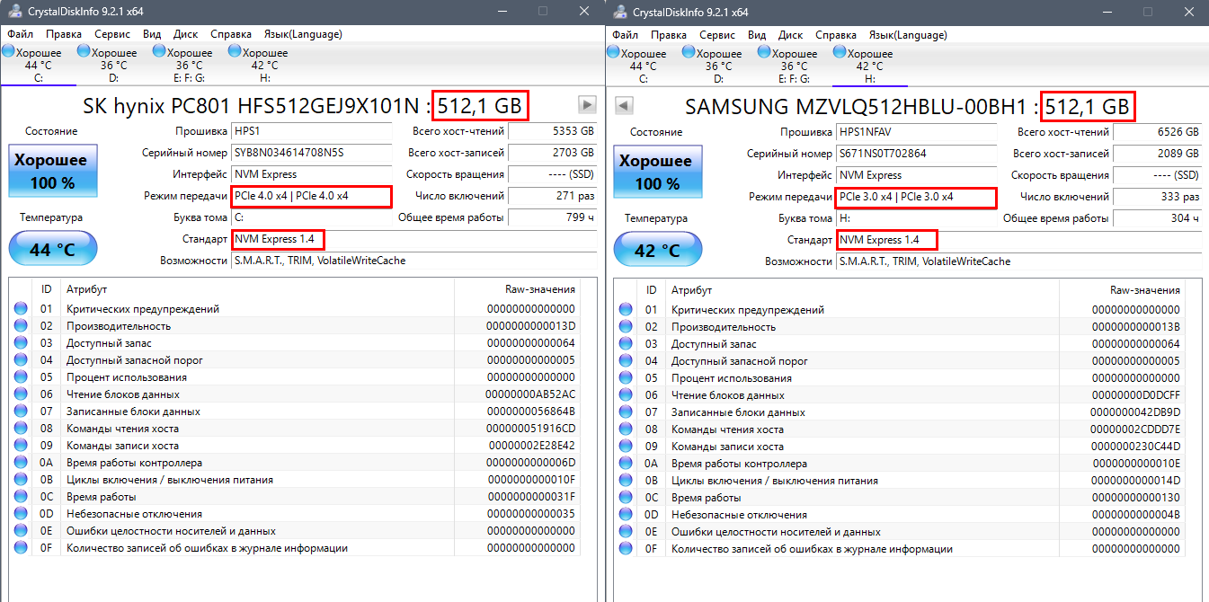The width and height of the screenshot is (1209, 602).
Task: Go to previous disk arrow in right window
Action: coord(623,106)
